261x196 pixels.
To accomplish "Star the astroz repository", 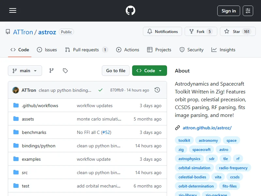I will (x=237, y=32).
